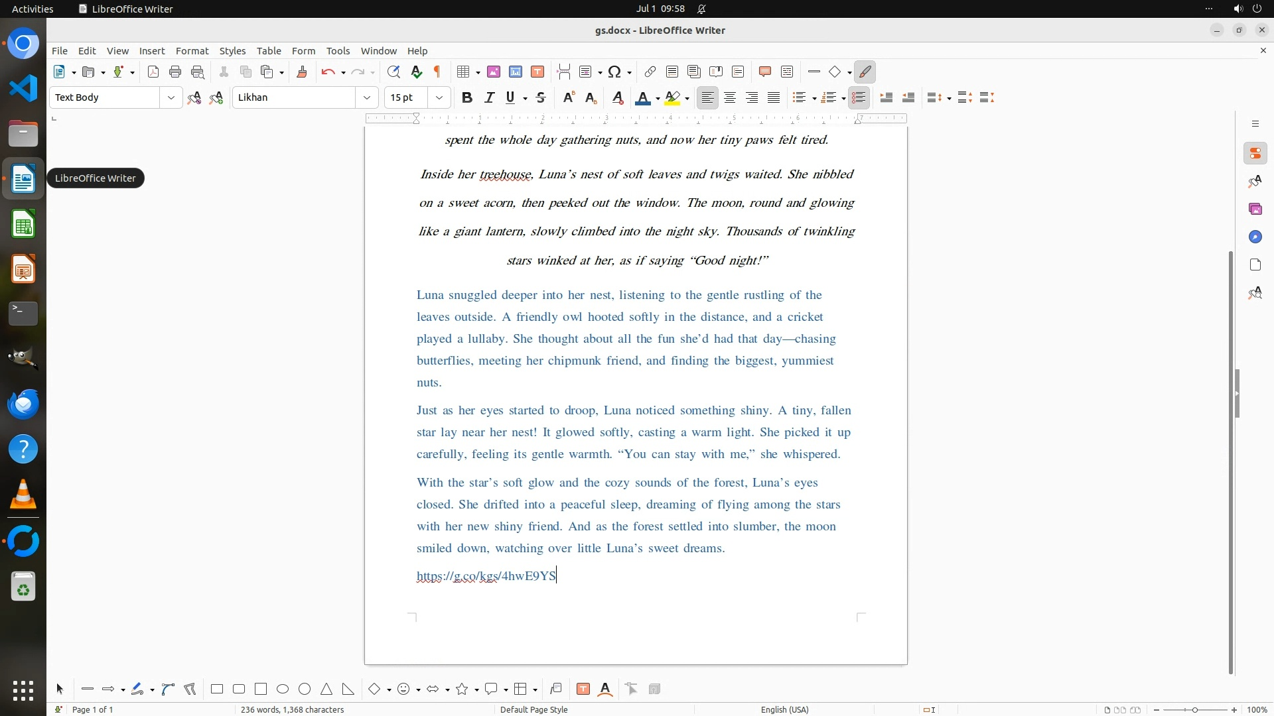Expand the font size dropdown
This screenshot has height=716, width=1274.
click(x=439, y=98)
